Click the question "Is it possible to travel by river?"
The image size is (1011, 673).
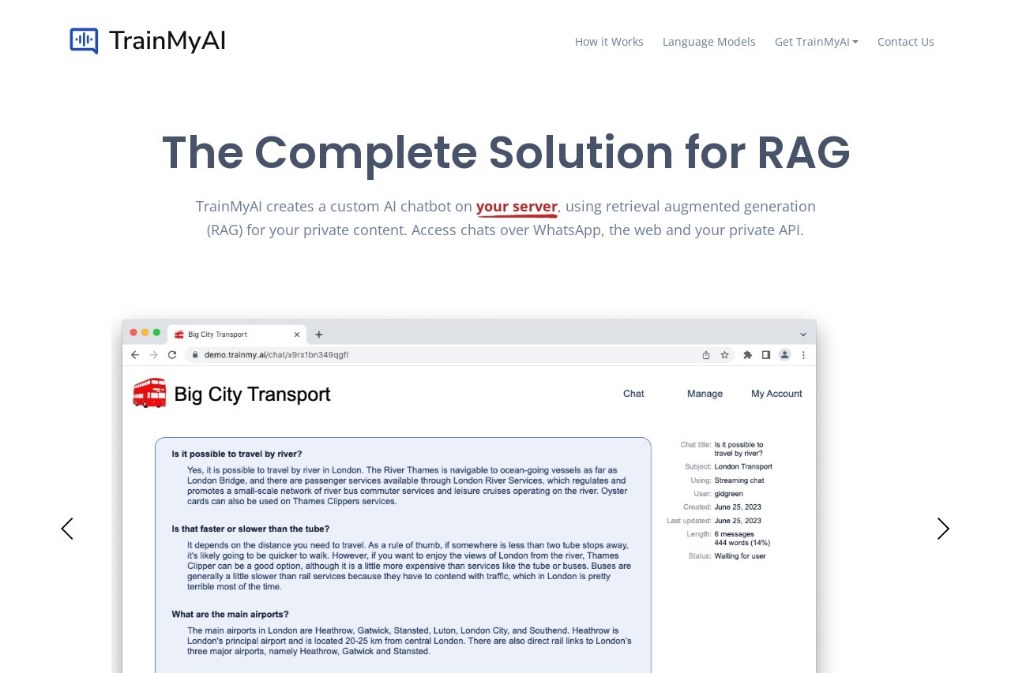pos(237,454)
